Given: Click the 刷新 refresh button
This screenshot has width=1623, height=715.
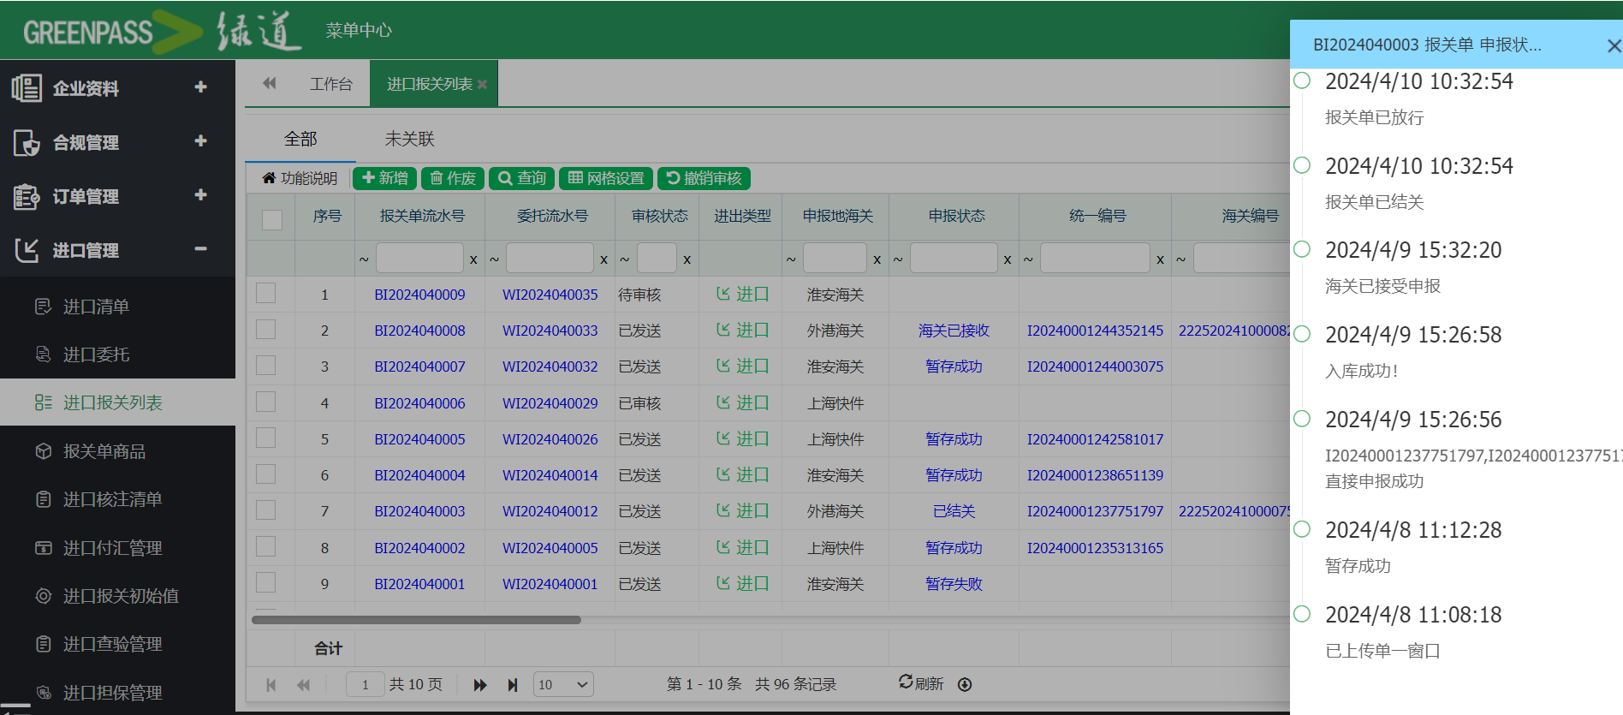Looking at the screenshot, I should [921, 683].
